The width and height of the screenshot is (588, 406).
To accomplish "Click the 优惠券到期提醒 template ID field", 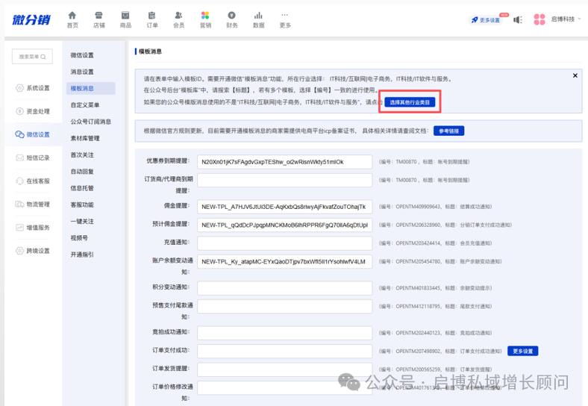I will point(284,162).
